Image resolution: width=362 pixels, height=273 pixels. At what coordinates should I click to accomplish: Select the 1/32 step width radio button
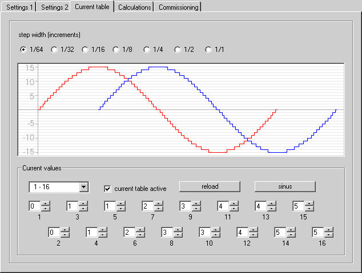(54, 50)
